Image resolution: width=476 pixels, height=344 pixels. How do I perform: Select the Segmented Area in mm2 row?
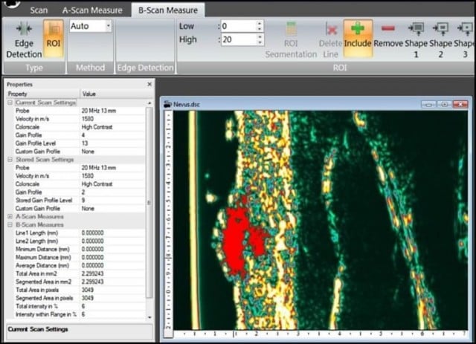tap(76, 282)
